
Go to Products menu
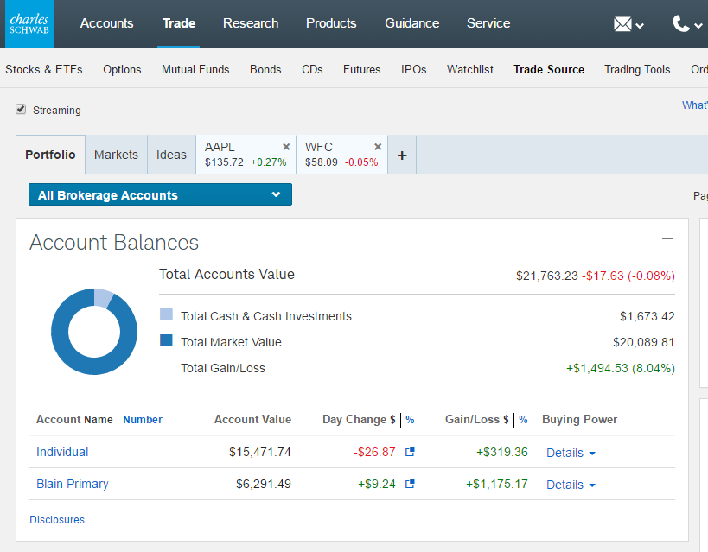pos(331,23)
